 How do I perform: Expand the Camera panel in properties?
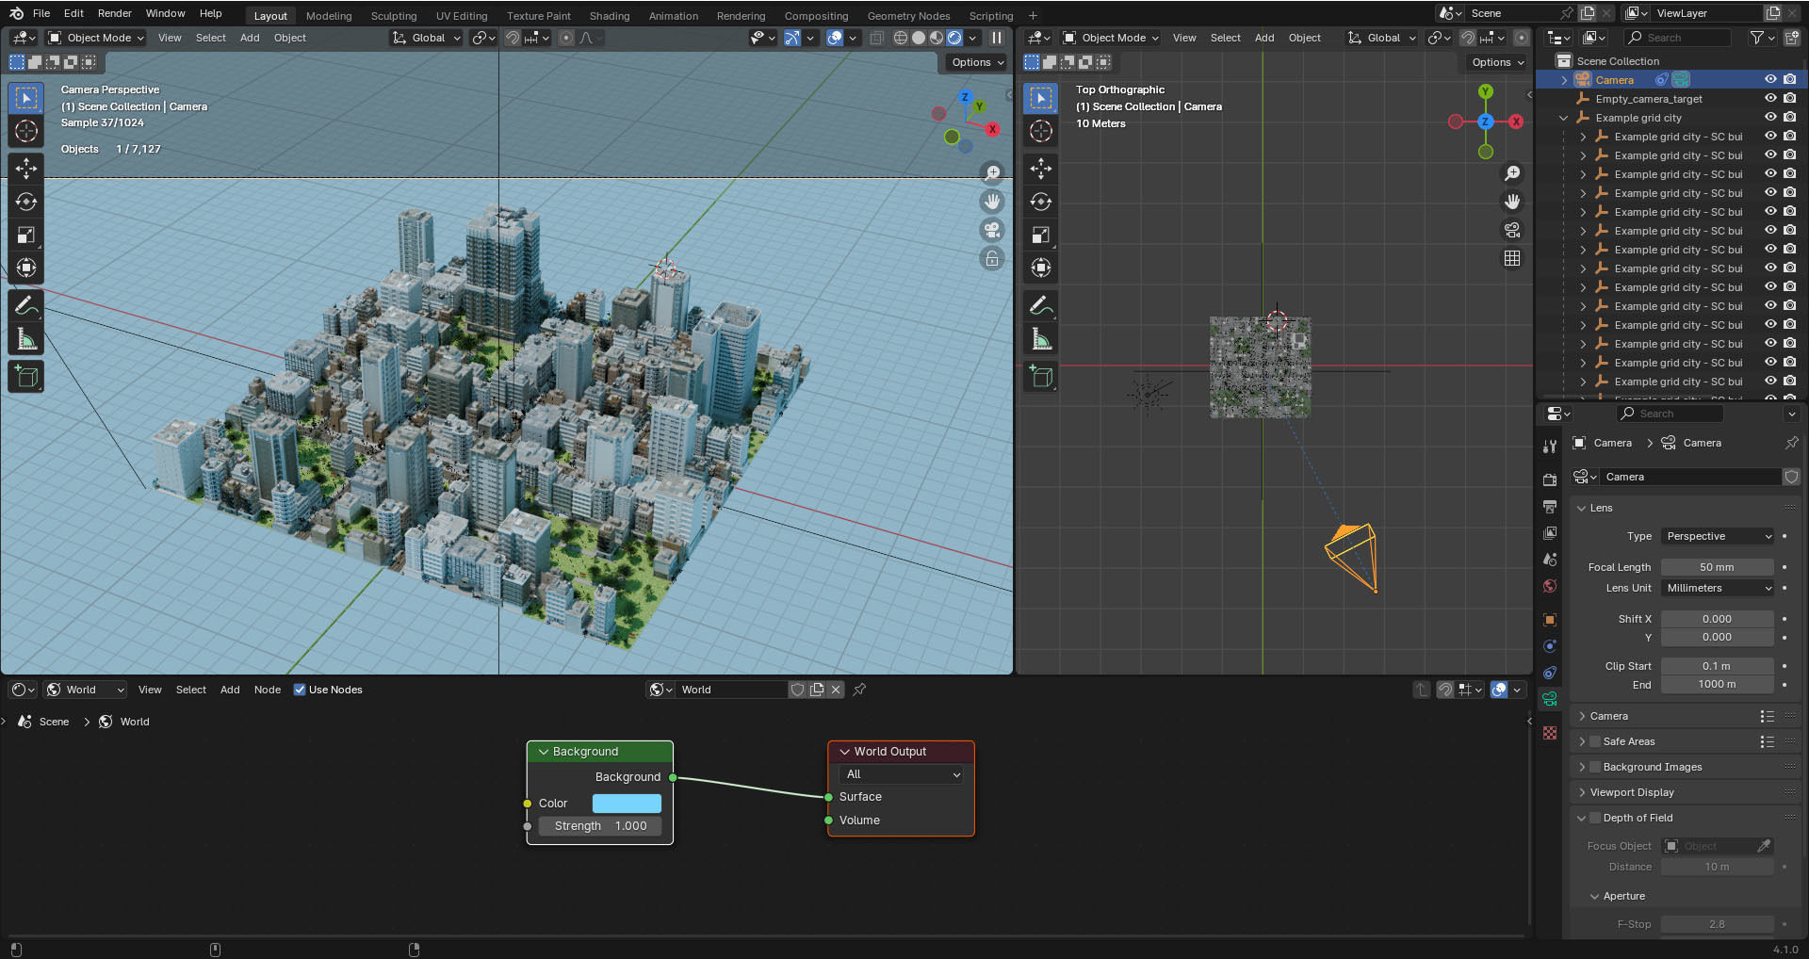[1582, 716]
